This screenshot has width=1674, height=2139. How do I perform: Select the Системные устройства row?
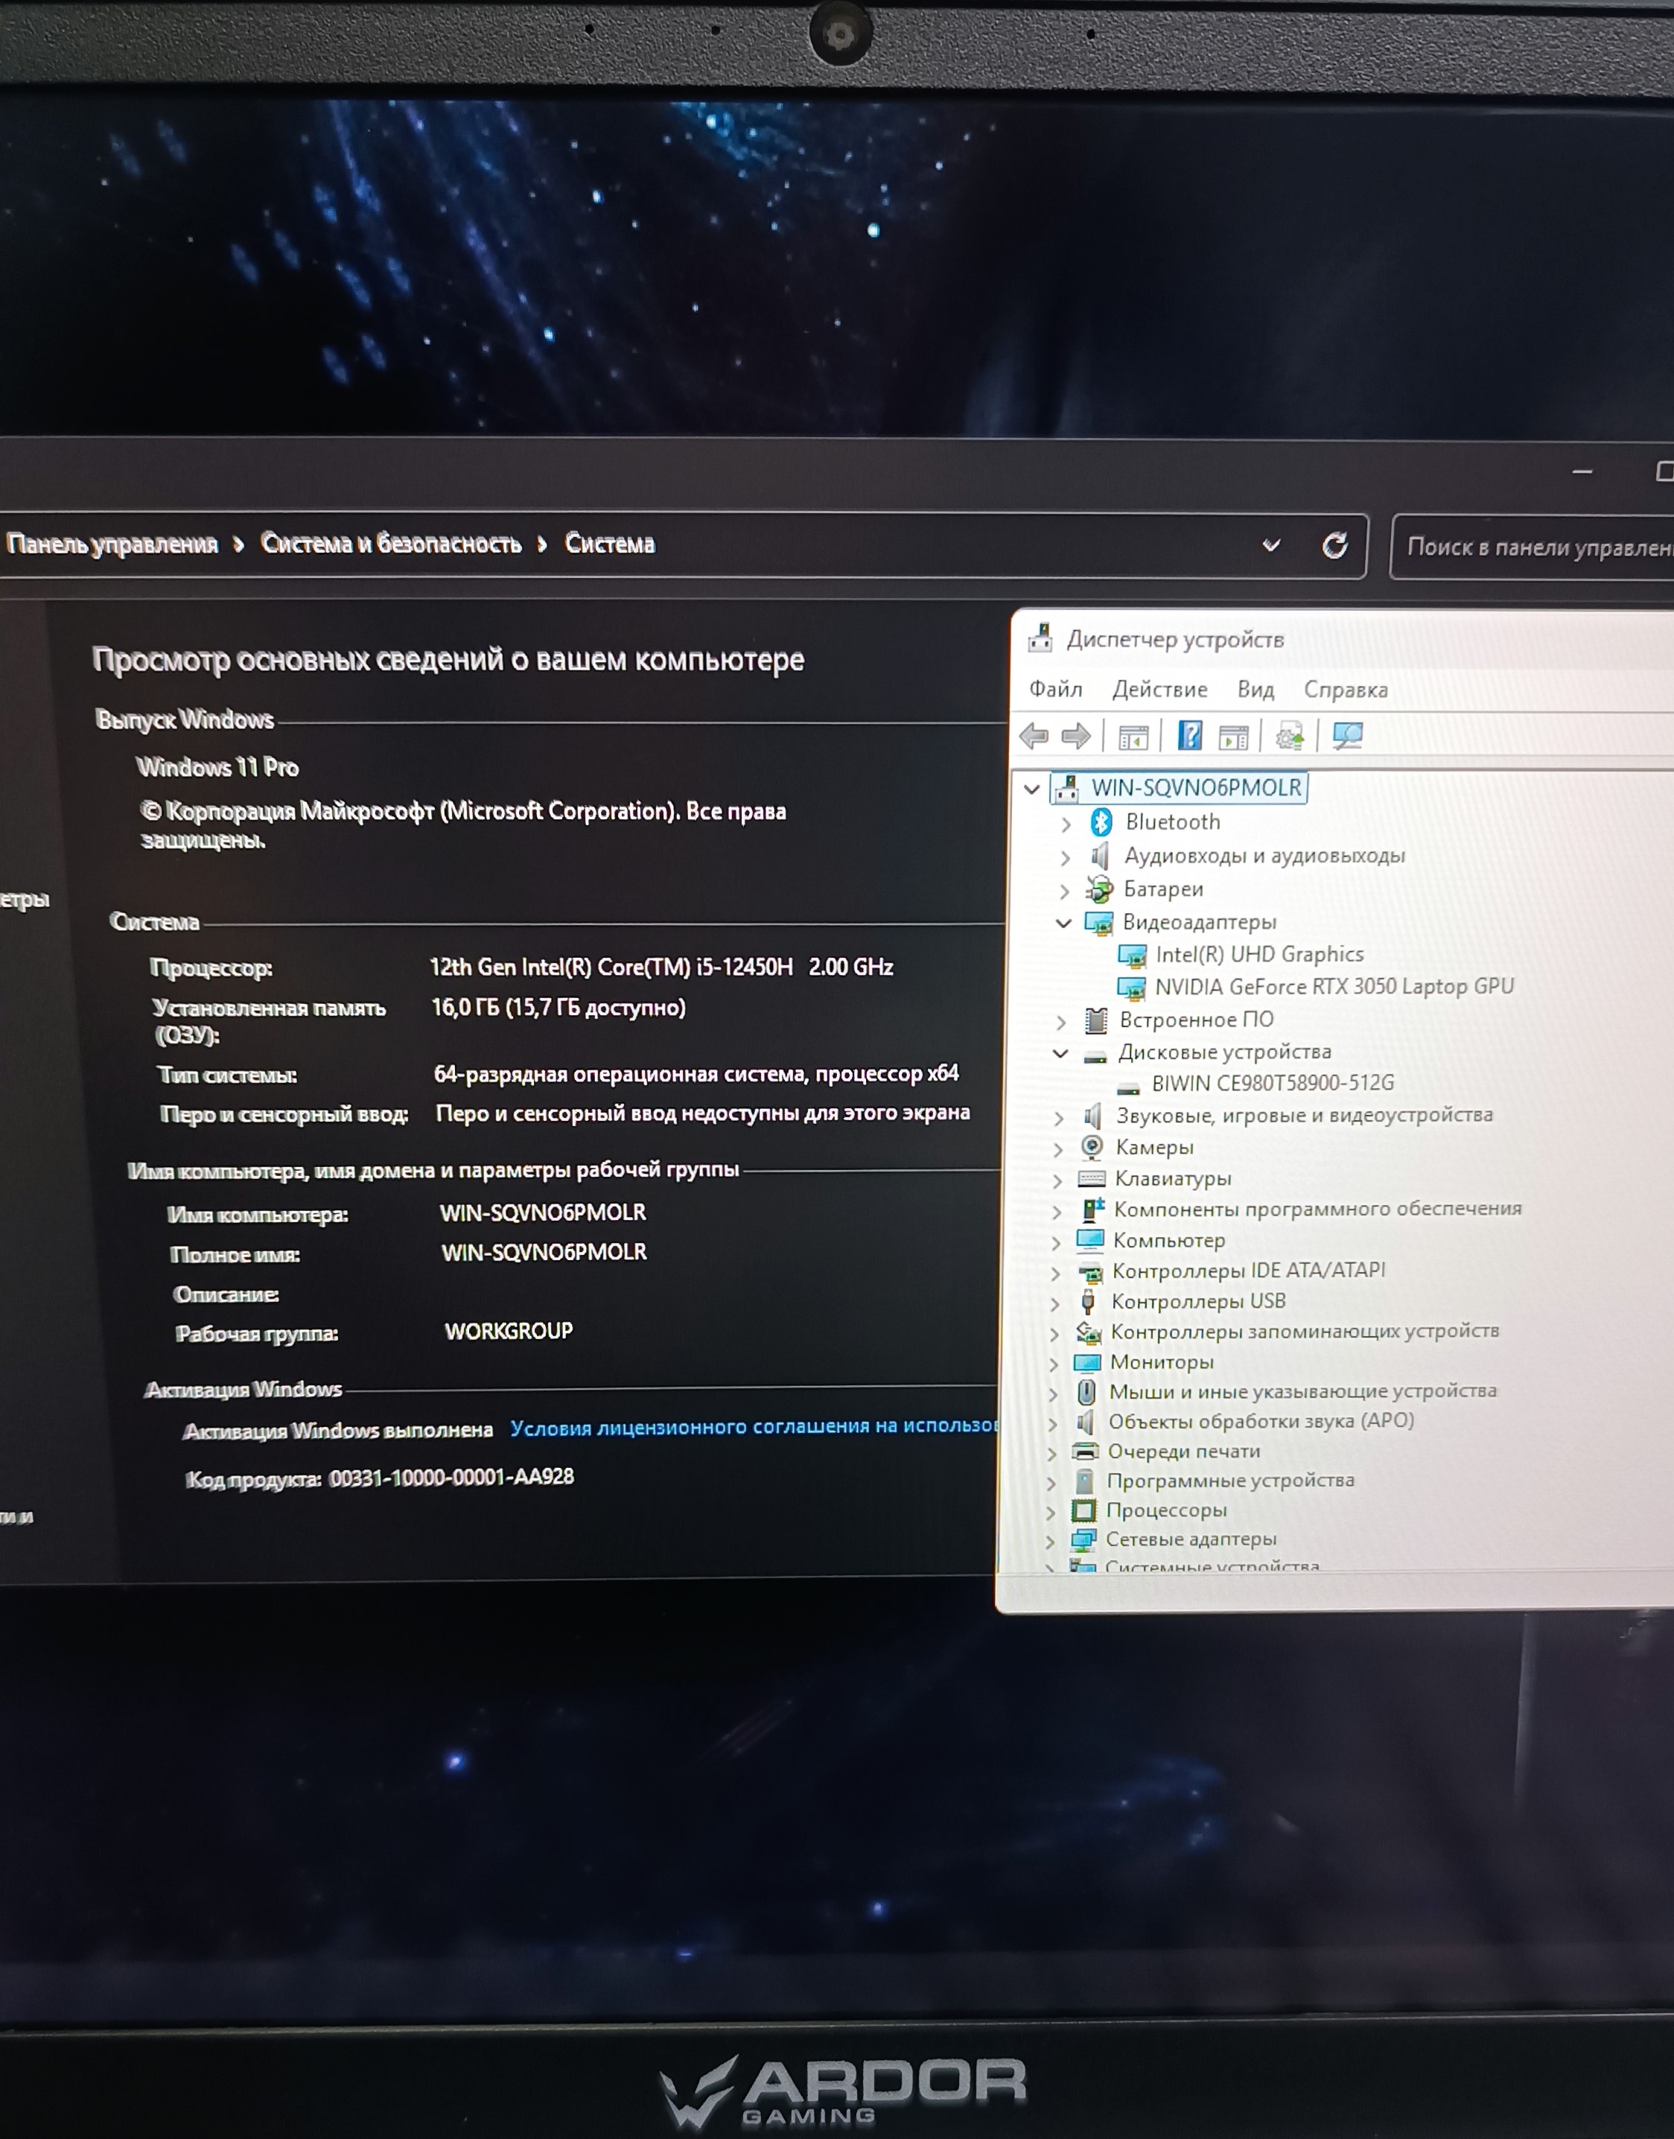point(1212,1566)
